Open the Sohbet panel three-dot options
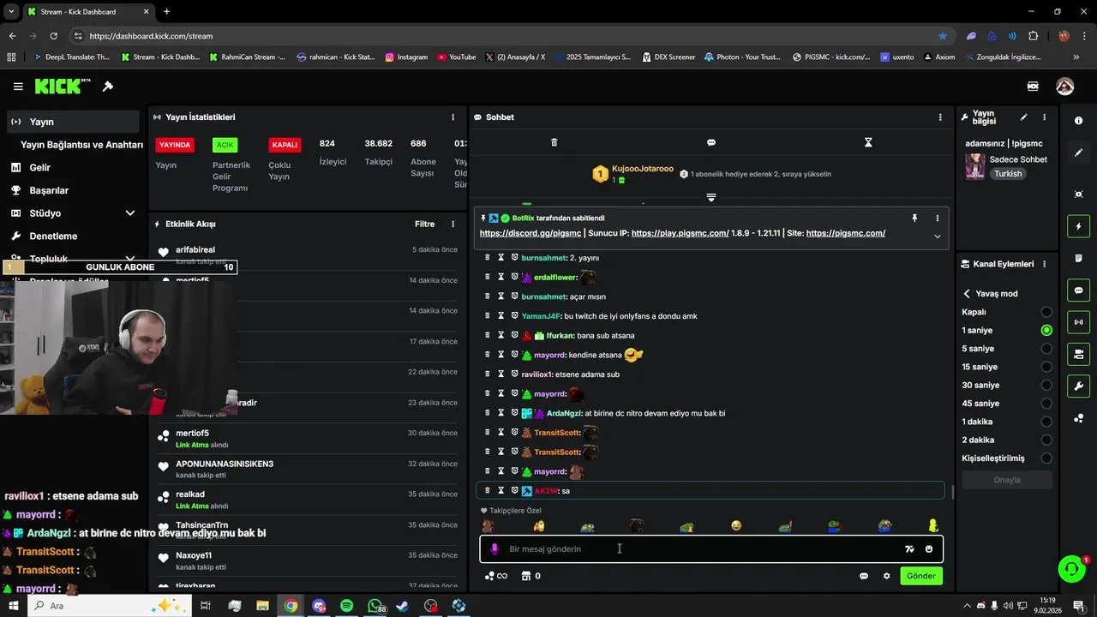This screenshot has width=1097, height=617. (x=940, y=117)
